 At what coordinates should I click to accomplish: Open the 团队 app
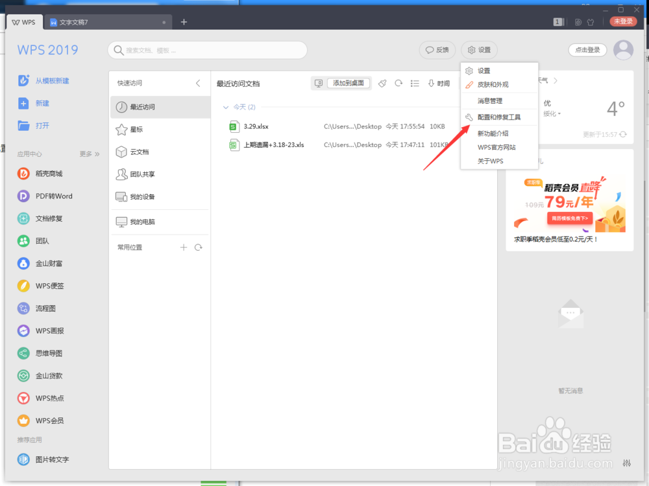point(33,241)
